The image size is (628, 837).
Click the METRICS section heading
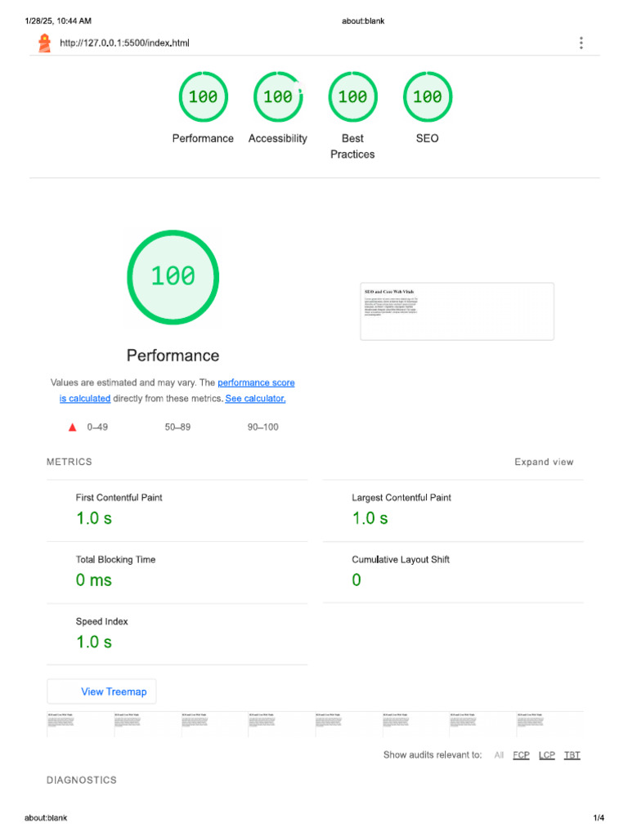[x=70, y=462]
